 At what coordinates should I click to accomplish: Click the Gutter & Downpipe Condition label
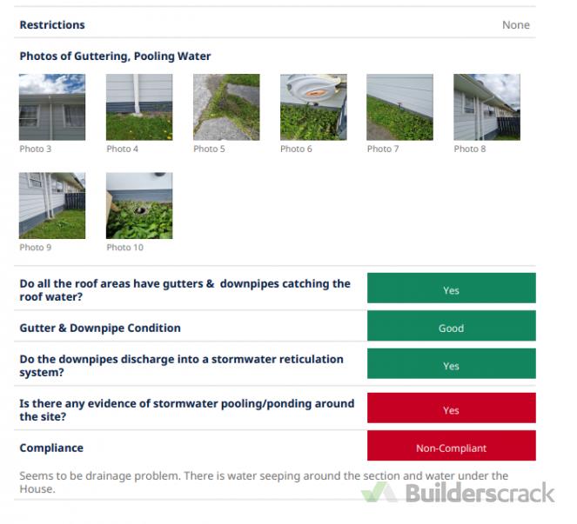pos(100,328)
